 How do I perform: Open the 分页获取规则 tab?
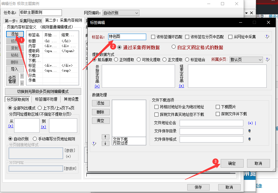17,99
